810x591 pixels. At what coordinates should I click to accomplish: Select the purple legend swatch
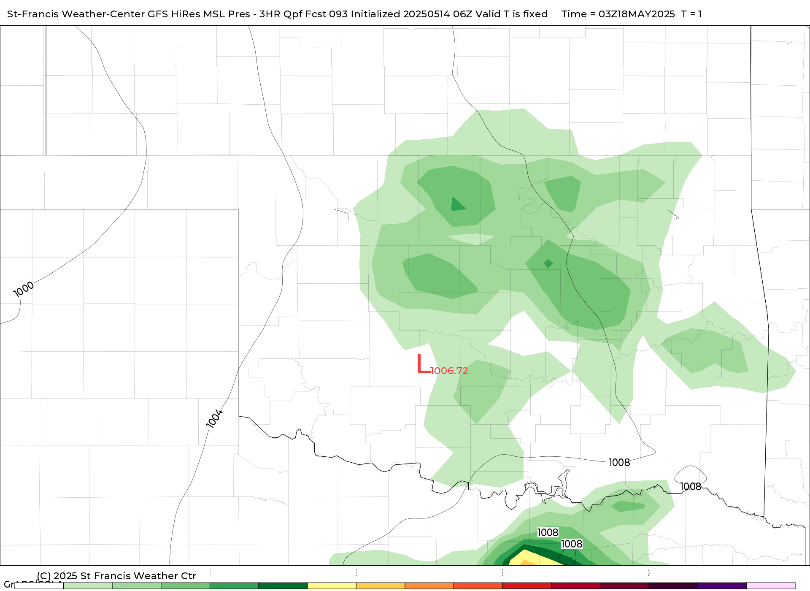[x=722, y=586]
